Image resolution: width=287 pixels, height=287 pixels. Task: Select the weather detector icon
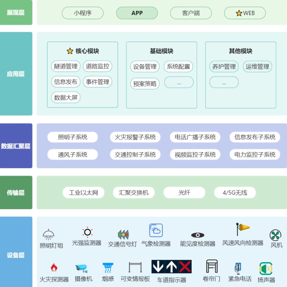tap(156, 230)
